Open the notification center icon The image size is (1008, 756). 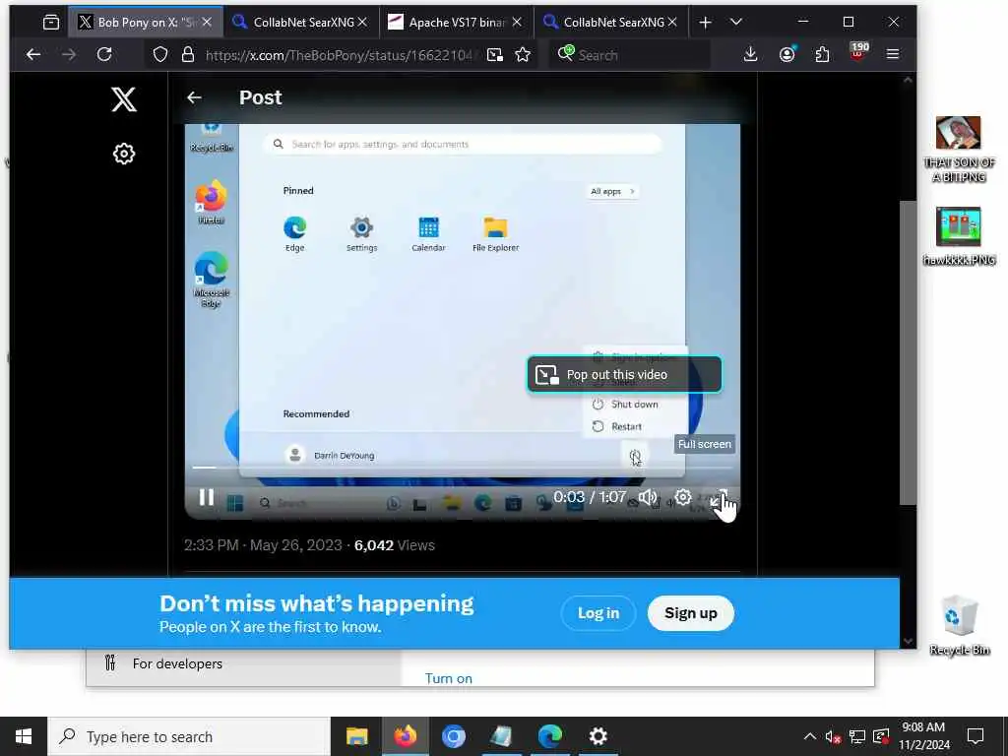[976, 736]
